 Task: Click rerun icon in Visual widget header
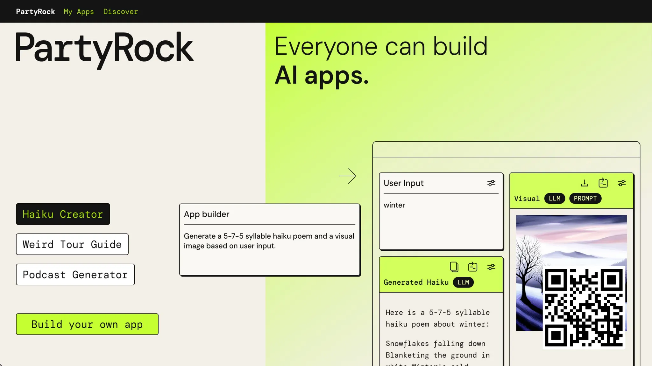(603, 183)
